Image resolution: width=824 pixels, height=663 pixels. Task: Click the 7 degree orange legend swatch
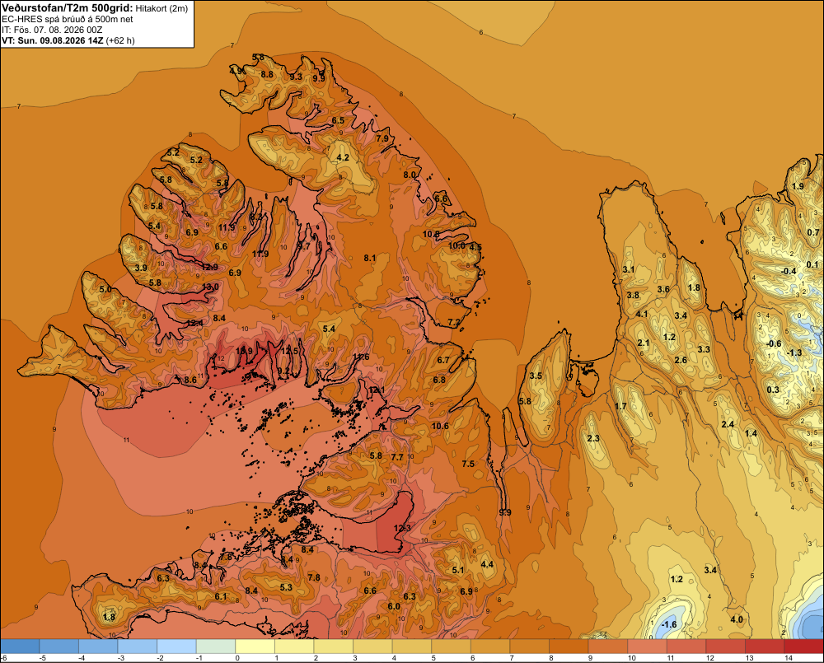(529, 647)
